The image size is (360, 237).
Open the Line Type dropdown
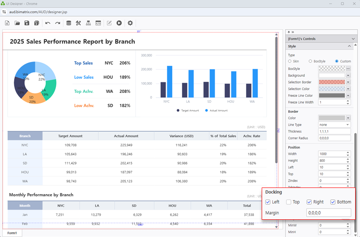334,125
